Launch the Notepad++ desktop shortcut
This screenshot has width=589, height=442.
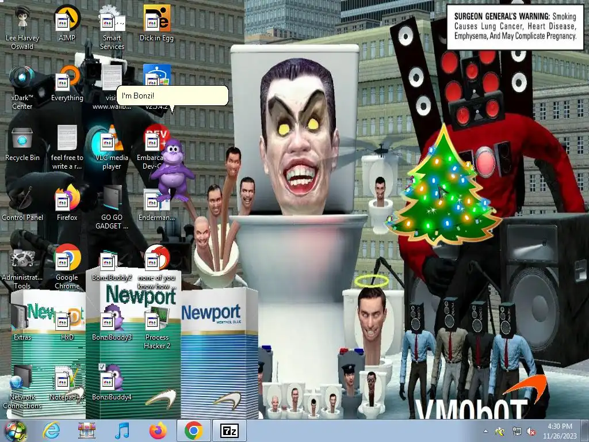pyautogui.click(x=67, y=383)
